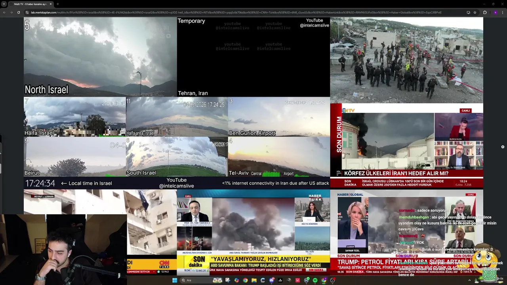Click the taskbar search box labeled Ara

click(x=201, y=280)
